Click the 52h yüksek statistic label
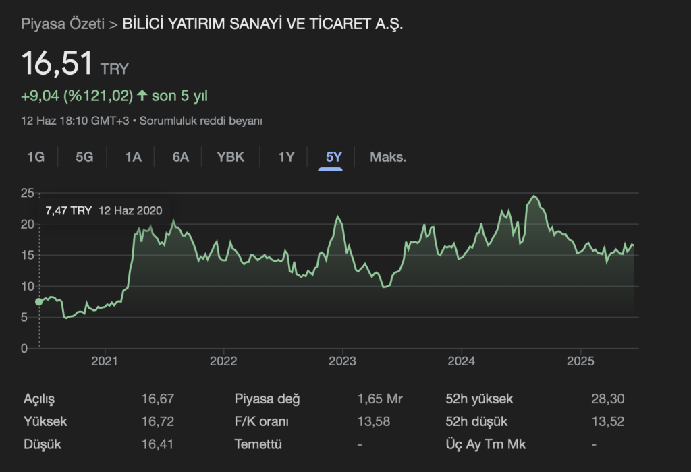Screen dimensions: 691x472 tap(479, 399)
